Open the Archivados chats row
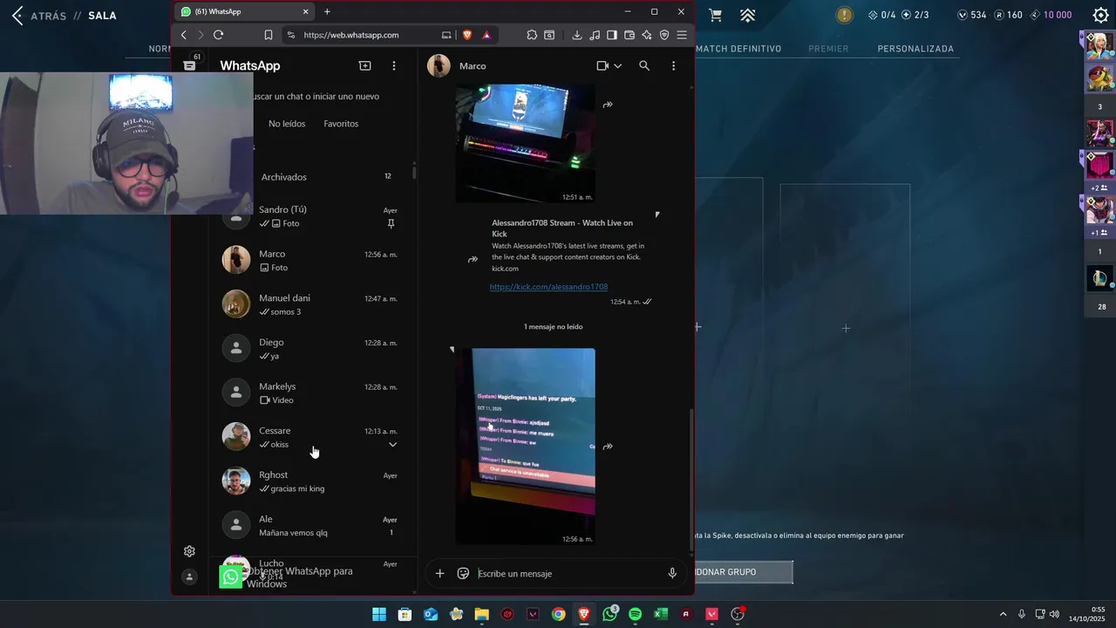The height and width of the screenshot is (628, 1116). (312, 177)
